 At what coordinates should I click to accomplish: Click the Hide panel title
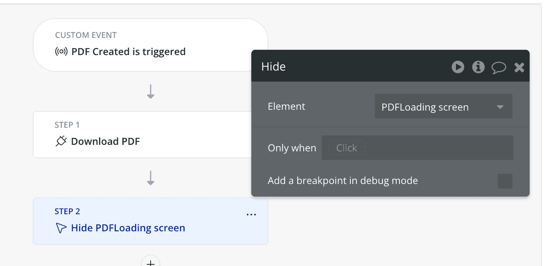tap(273, 67)
